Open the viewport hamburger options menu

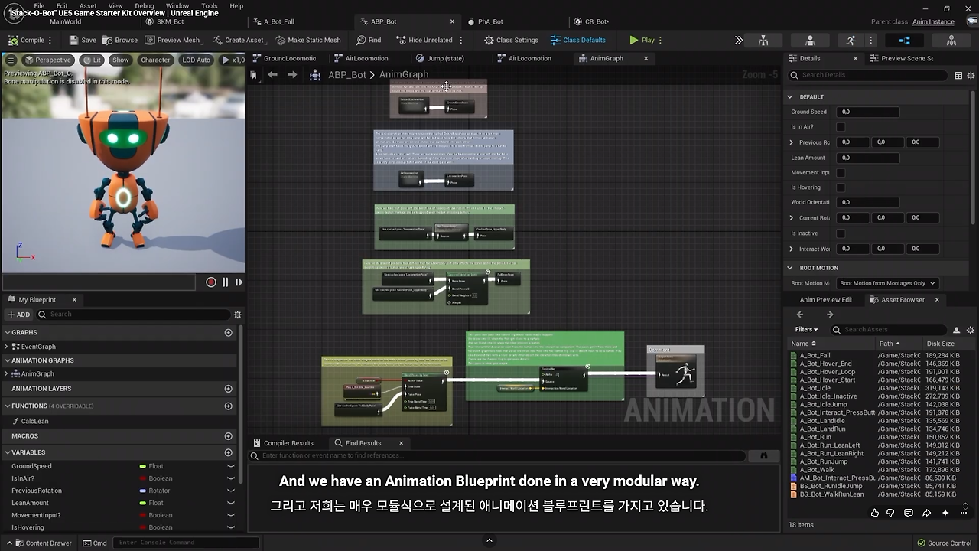click(11, 60)
